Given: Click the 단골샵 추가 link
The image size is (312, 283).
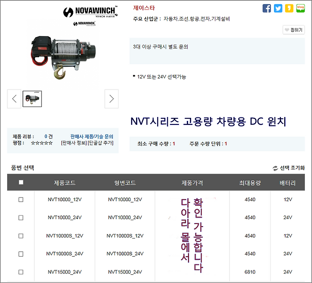Looking at the screenshot, I should [x=101, y=143].
